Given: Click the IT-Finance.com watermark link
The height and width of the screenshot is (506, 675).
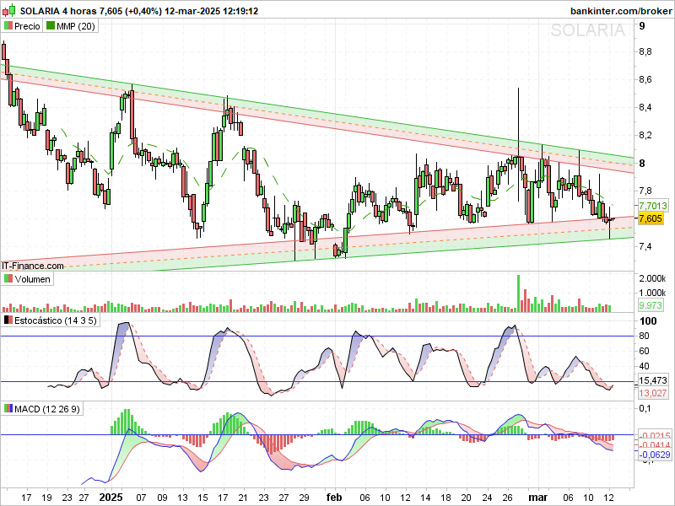Looking at the screenshot, I should click(33, 266).
